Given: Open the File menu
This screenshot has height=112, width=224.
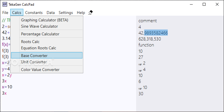Looking at the screenshot, I should click(x=5, y=13).
